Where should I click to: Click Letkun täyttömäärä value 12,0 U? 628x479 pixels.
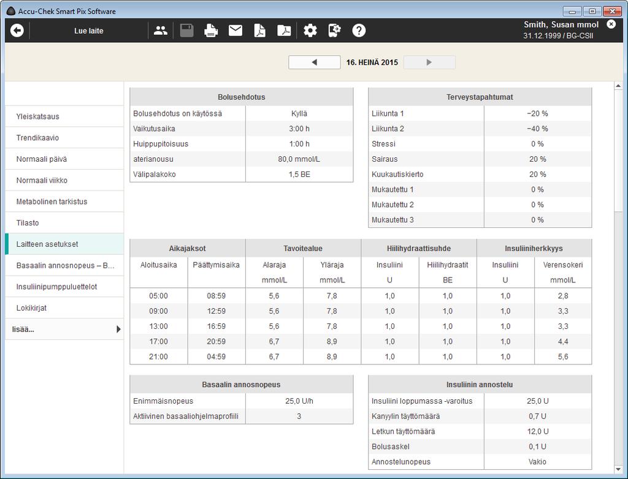pos(537,431)
